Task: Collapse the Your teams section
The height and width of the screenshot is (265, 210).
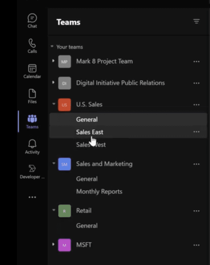Action: click(52, 46)
